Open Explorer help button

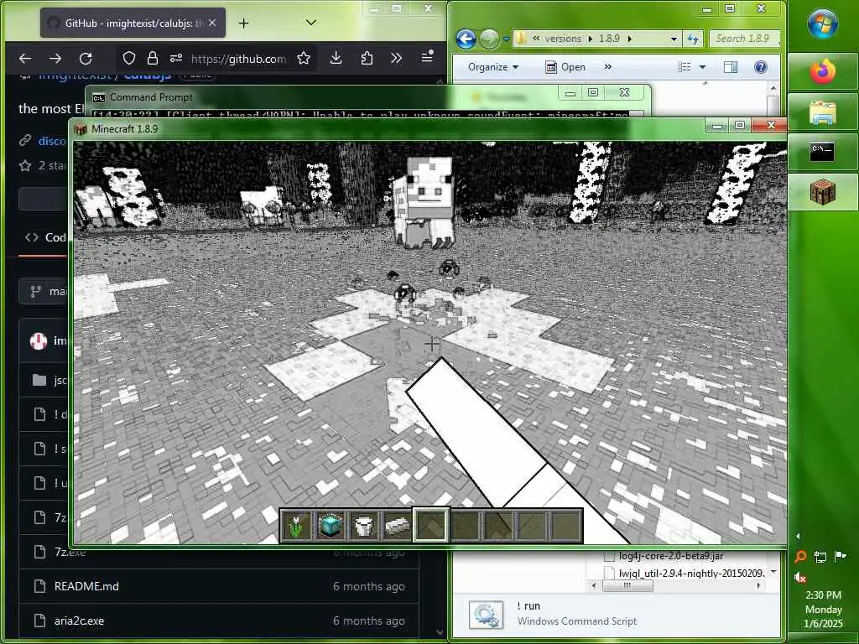click(x=760, y=67)
